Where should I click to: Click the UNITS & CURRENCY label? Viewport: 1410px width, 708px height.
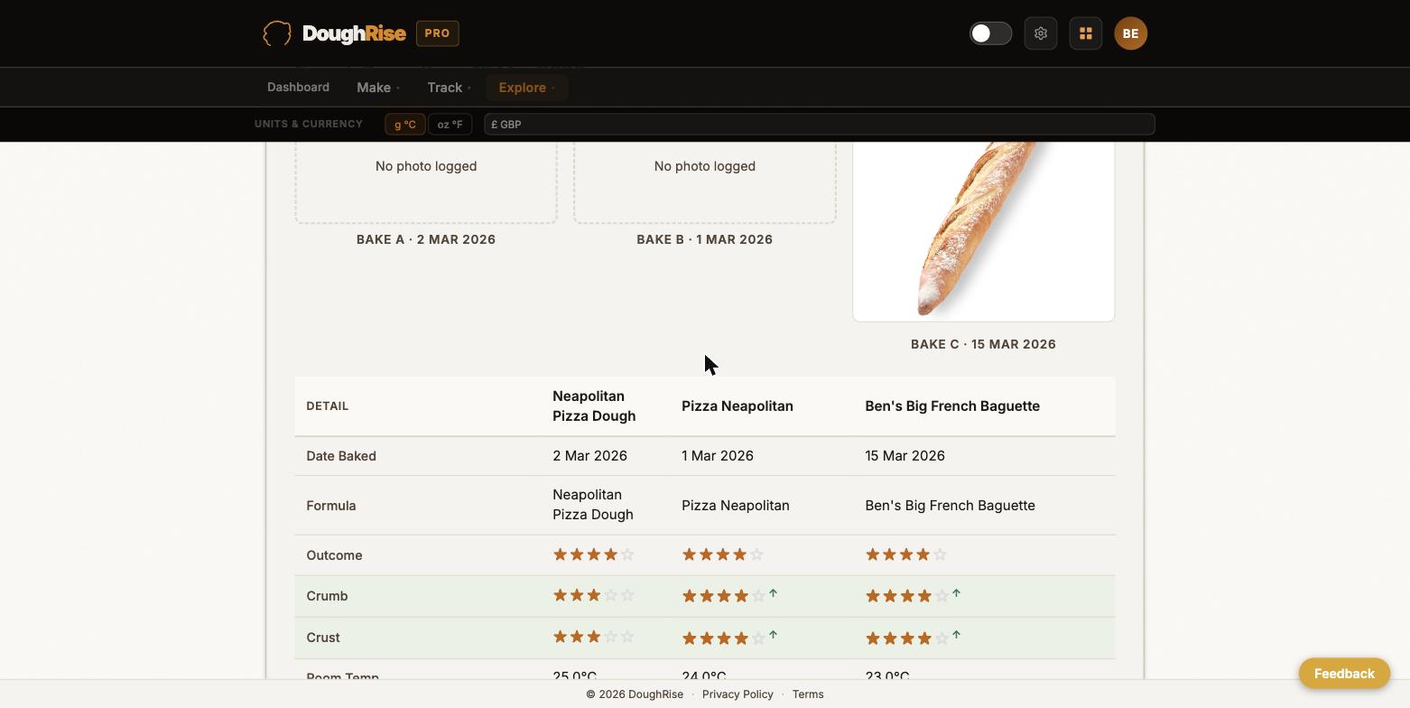tap(309, 125)
